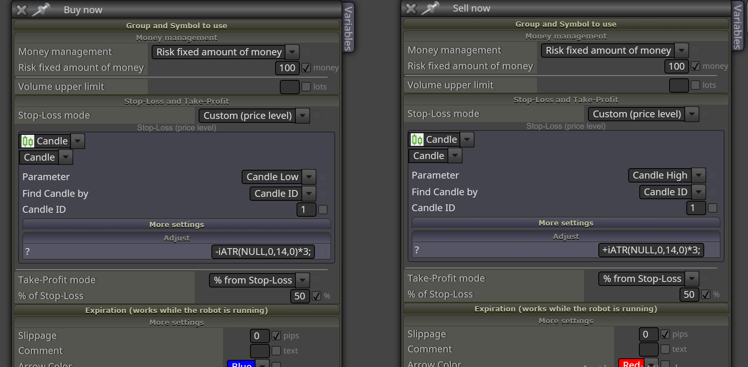Edit Slippage value in Sell now
748x367 pixels.
[649, 334]
